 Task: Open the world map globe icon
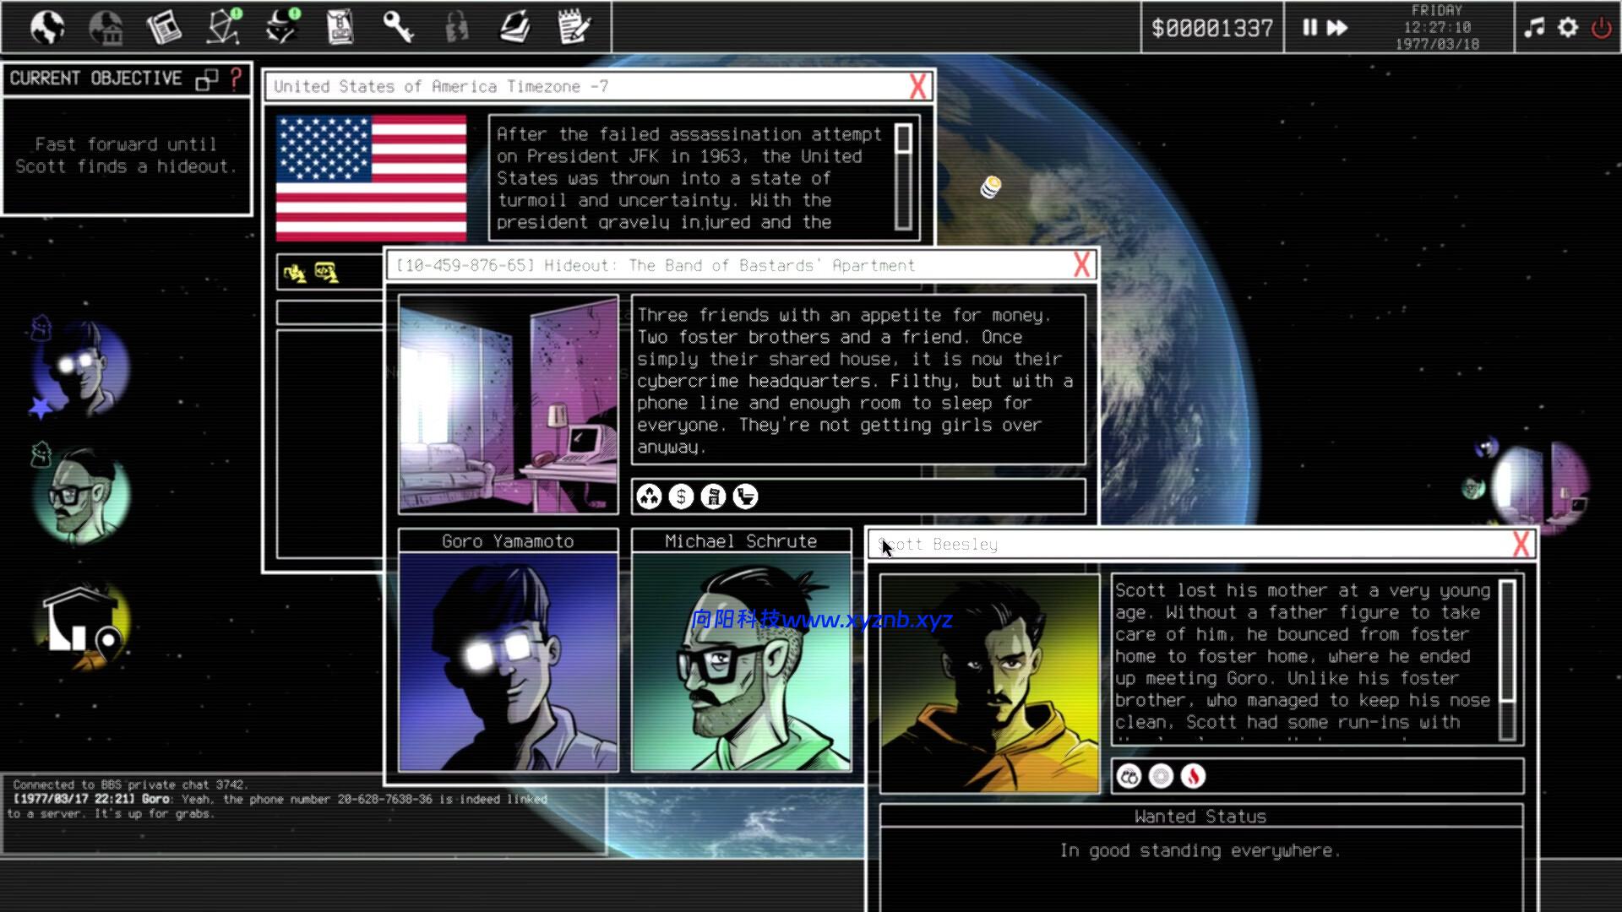coord(47,27)
